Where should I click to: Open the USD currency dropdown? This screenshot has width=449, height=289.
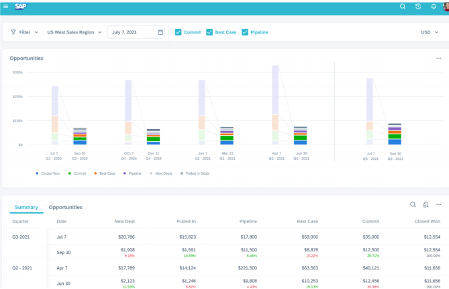coord(430,32)
